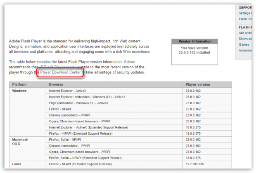Select the Windows platform cell

click(x=28, y=112)
